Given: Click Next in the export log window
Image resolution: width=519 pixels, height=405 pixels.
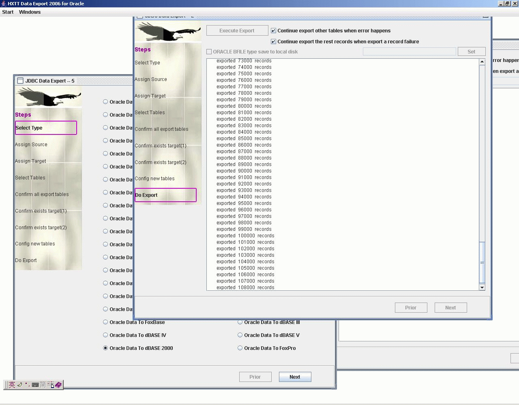Looking at the screenshot, I should tap(450, 308).
